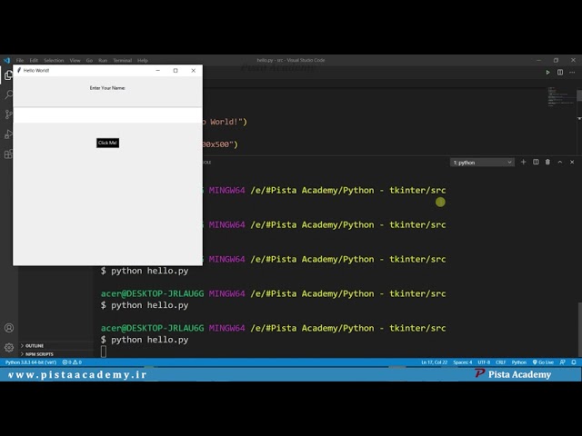582x436 pixels.
Task: Open editor More Actions ellipsis
Action: (572, 73)
